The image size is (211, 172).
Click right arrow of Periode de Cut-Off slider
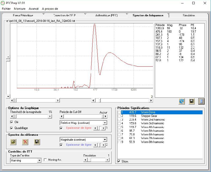tap(105, 116)
